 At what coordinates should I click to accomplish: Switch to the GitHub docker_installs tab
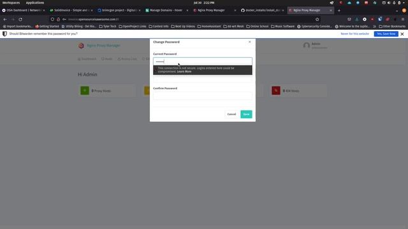[x=262, y=10]
